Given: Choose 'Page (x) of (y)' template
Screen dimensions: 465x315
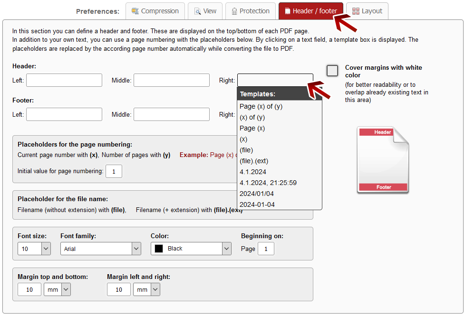Looking at the screenshot, I should pyautogui.click(x=261, y=106).
